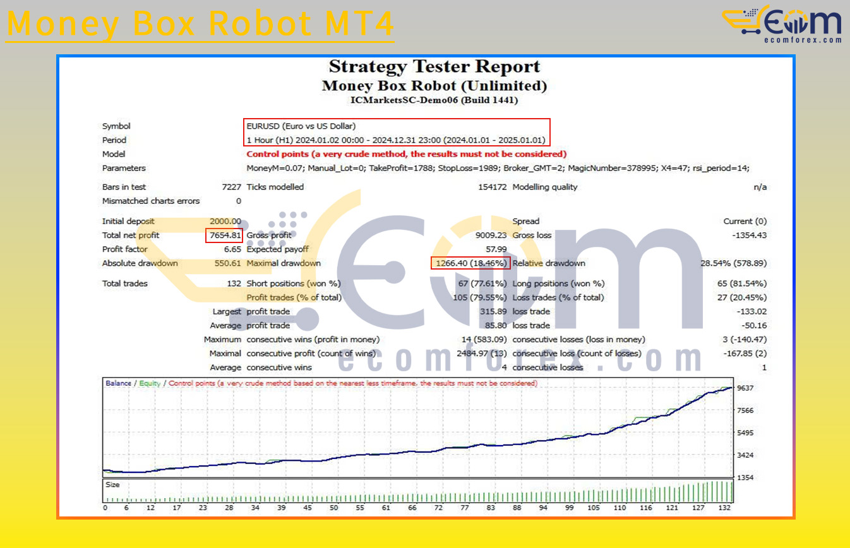
Task: Click the EURUSD (Euro vs US Dollar) symbol value
Action: pos(301,126)
